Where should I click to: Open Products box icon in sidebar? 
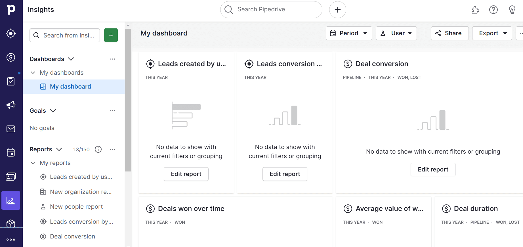tap(11, 224)
